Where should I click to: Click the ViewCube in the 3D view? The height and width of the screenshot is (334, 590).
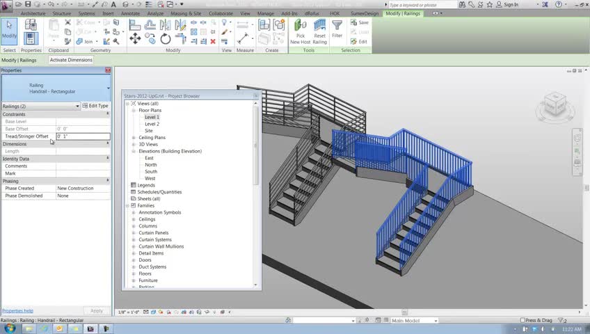coord(555,104)
